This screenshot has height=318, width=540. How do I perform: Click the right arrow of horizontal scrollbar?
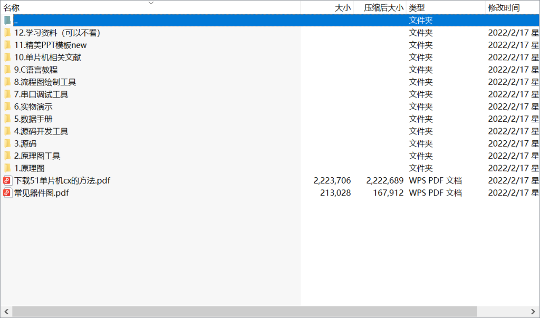(534, 312)
